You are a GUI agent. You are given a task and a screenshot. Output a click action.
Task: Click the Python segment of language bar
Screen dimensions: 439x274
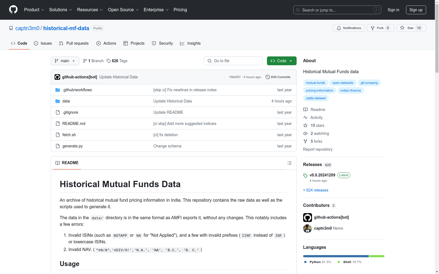tap(336, 256)
